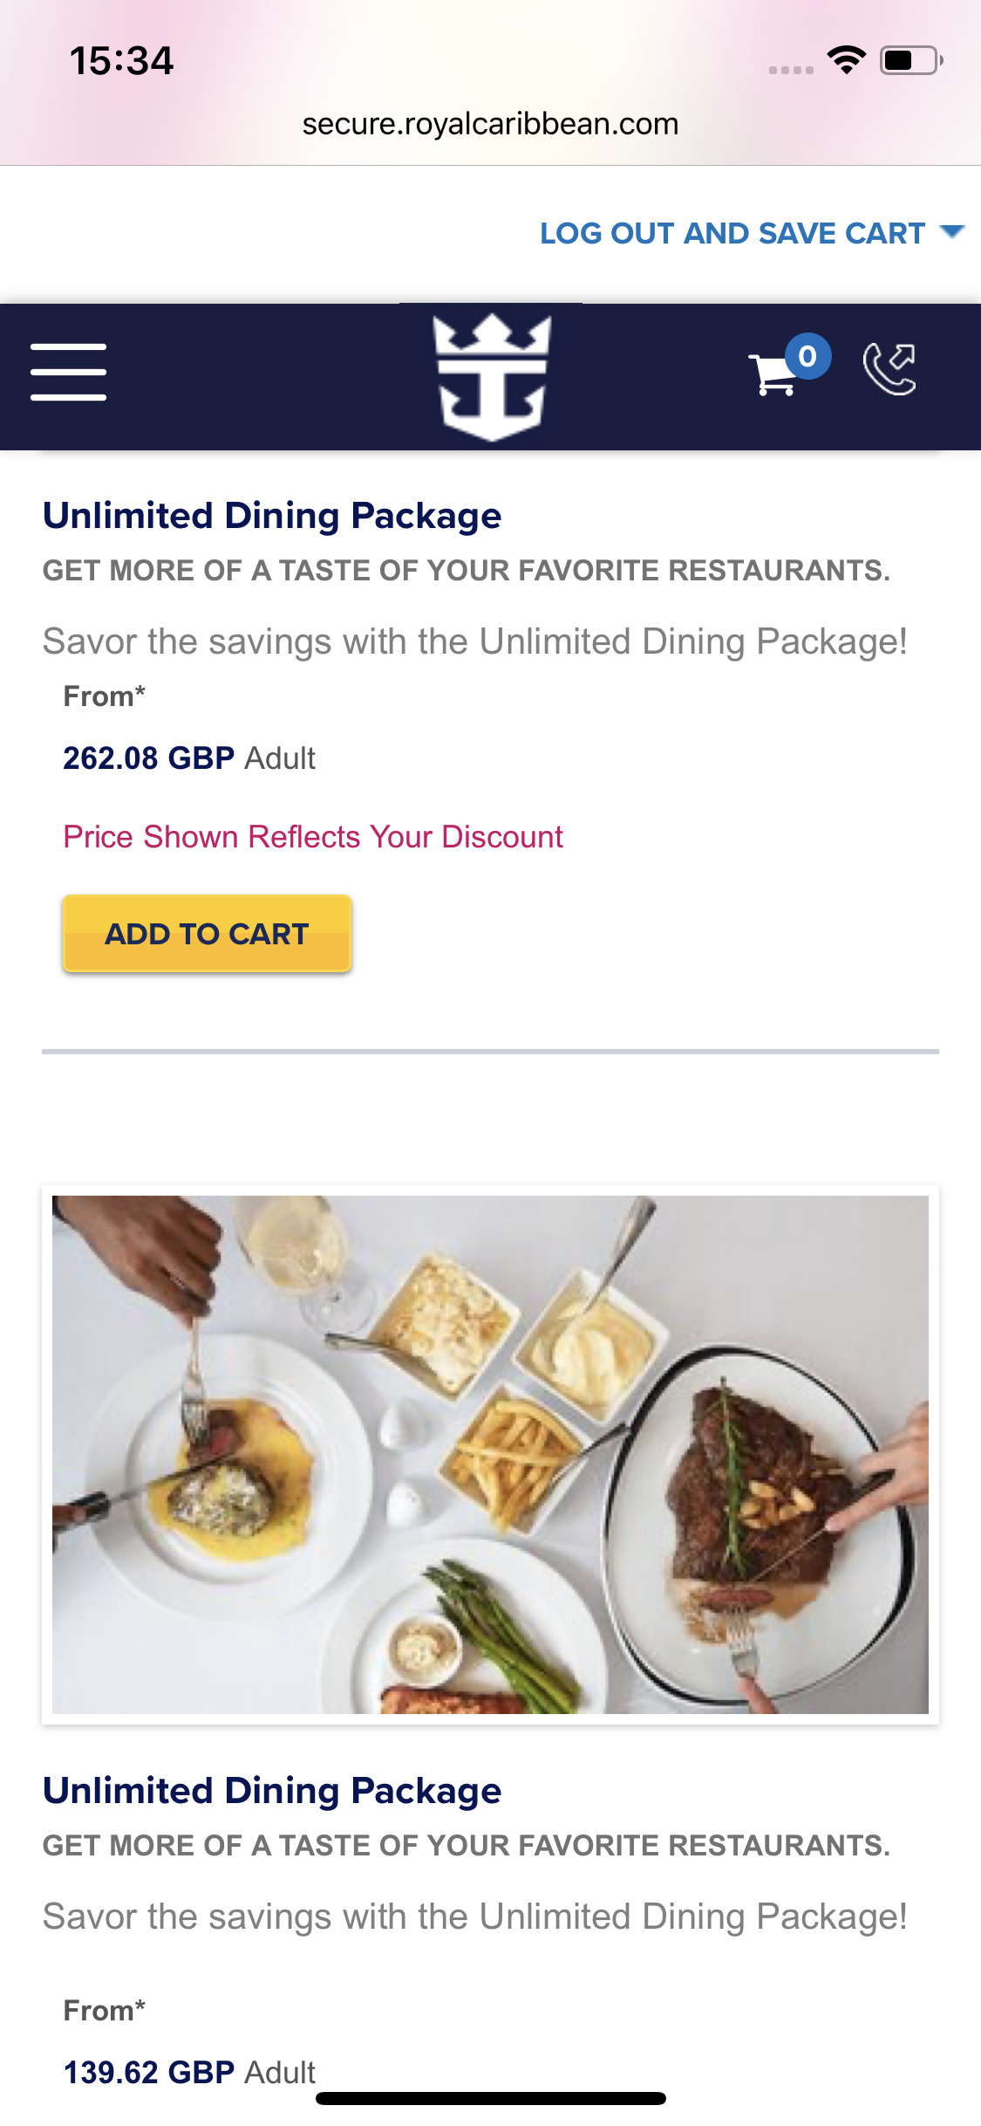
Task: Expand the Log Out and Save Cart arrow
Action: (952, 231)
